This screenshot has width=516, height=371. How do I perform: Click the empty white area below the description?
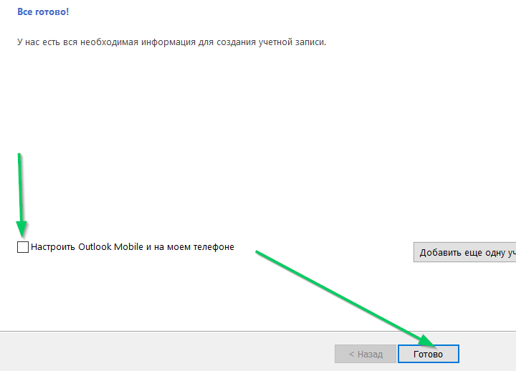tap(215, 129)
